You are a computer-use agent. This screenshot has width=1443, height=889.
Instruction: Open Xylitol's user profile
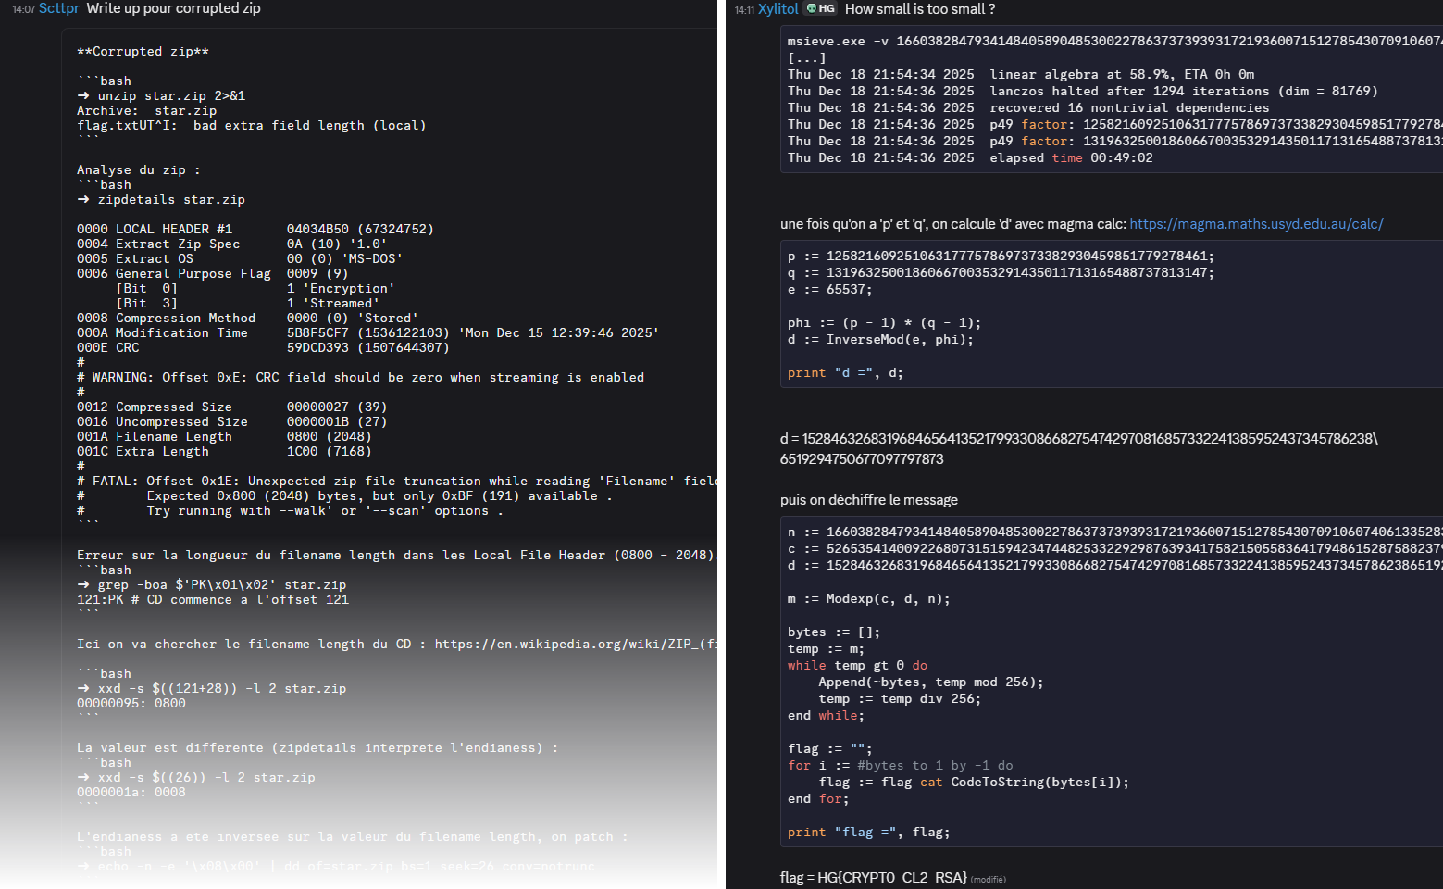coord(777,8)
